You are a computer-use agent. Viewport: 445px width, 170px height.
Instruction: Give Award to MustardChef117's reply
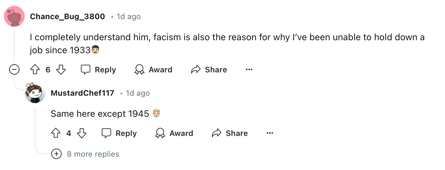coord(174,133)
